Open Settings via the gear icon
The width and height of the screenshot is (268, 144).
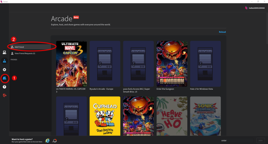pyautogui.click(x=4, y=70)
